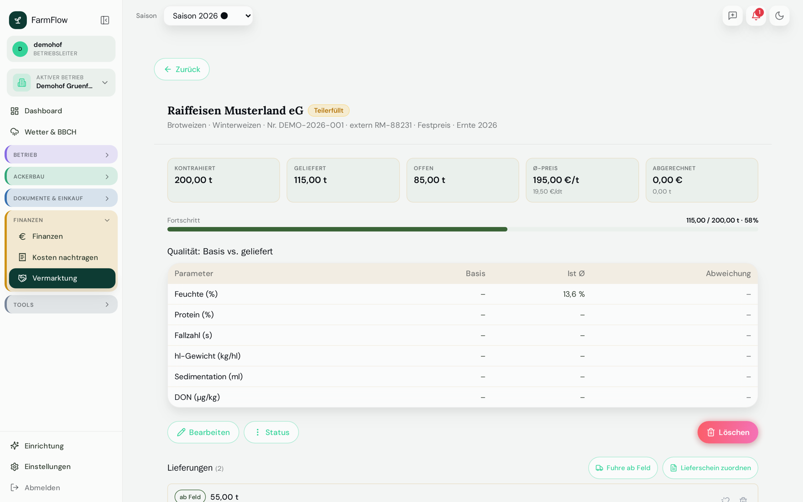Open Einstellungen with the gear icon
Screen dimensions: 803x502
point(61,466)
